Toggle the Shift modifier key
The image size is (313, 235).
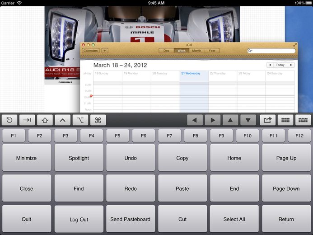pos(45,120)
